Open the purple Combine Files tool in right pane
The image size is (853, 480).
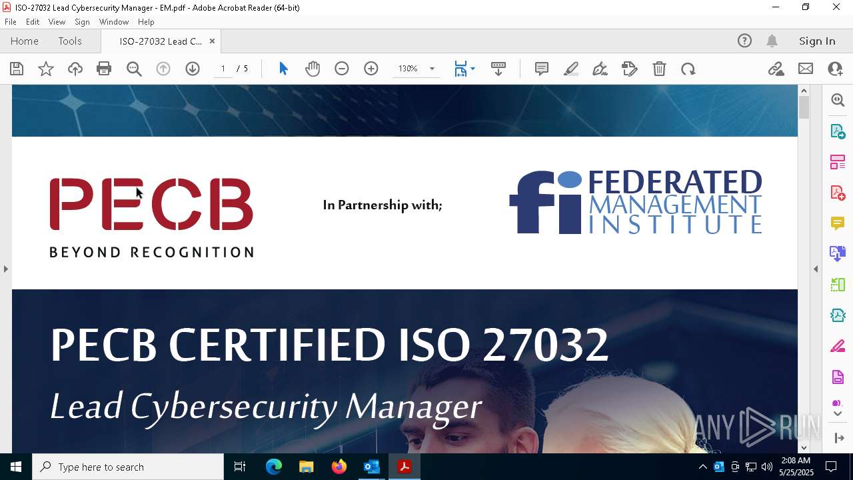click(x=838, y=253)
